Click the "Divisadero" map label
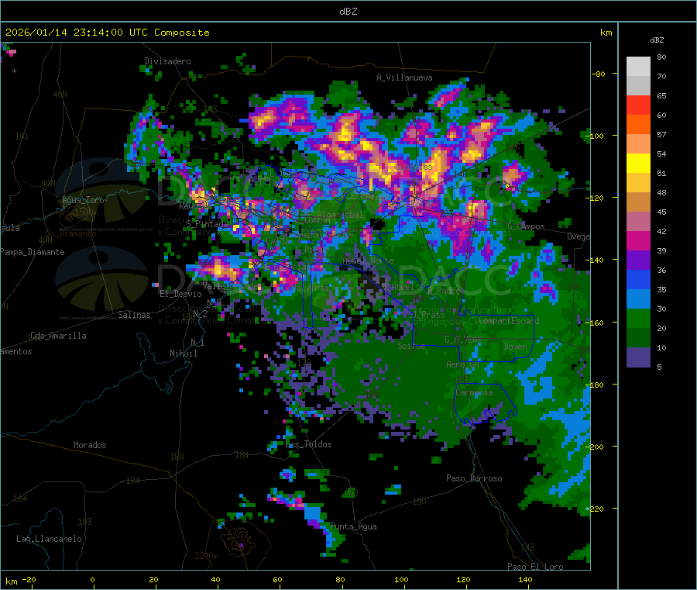This screenshot has height=590, width=697. click(167, 61)
